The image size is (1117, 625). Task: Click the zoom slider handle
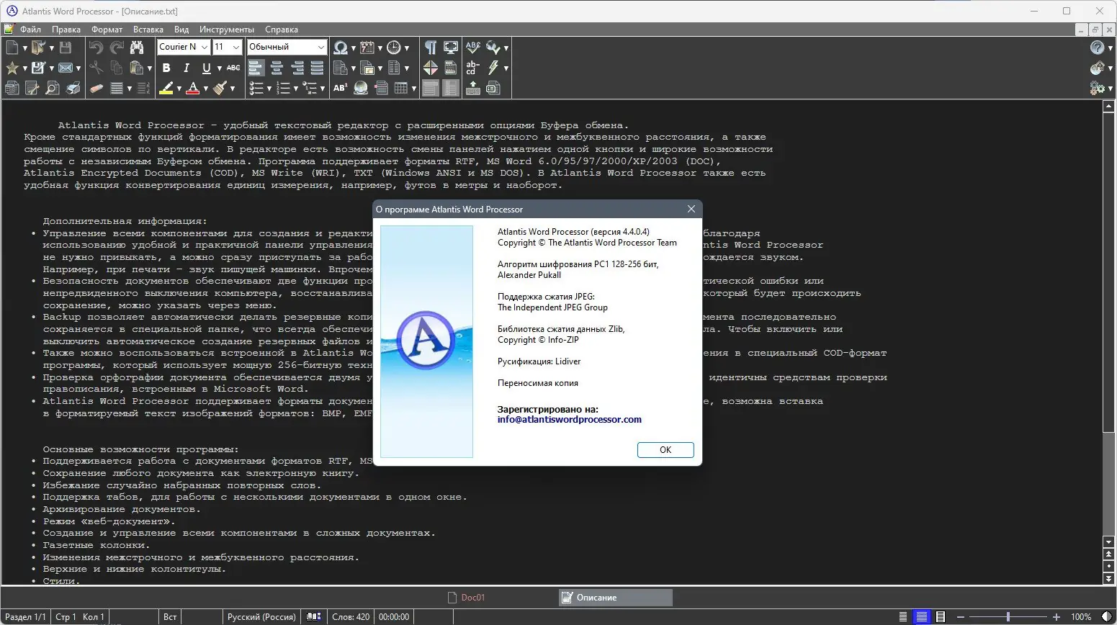click(x=1008, y=617)
